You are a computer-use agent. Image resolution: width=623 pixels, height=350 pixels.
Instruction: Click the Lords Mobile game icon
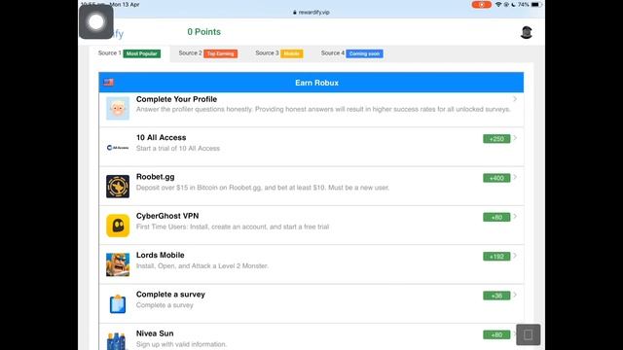(x=118, y=264)
